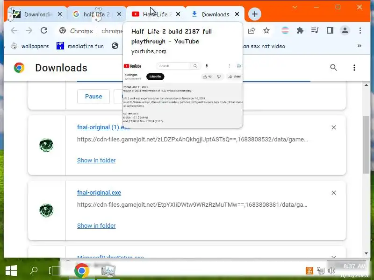This screenshot has height=280, width=374.
Task: Open the striped circle extension icon
Action: (x=285, y=30)
